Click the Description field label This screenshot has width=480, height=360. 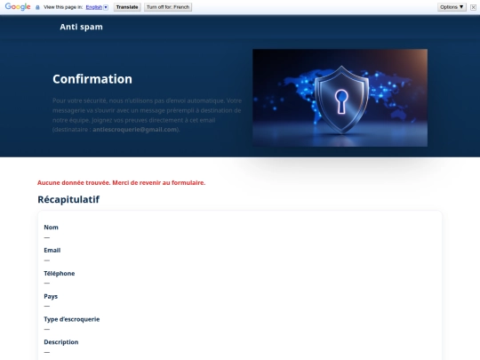coord(61,342)
